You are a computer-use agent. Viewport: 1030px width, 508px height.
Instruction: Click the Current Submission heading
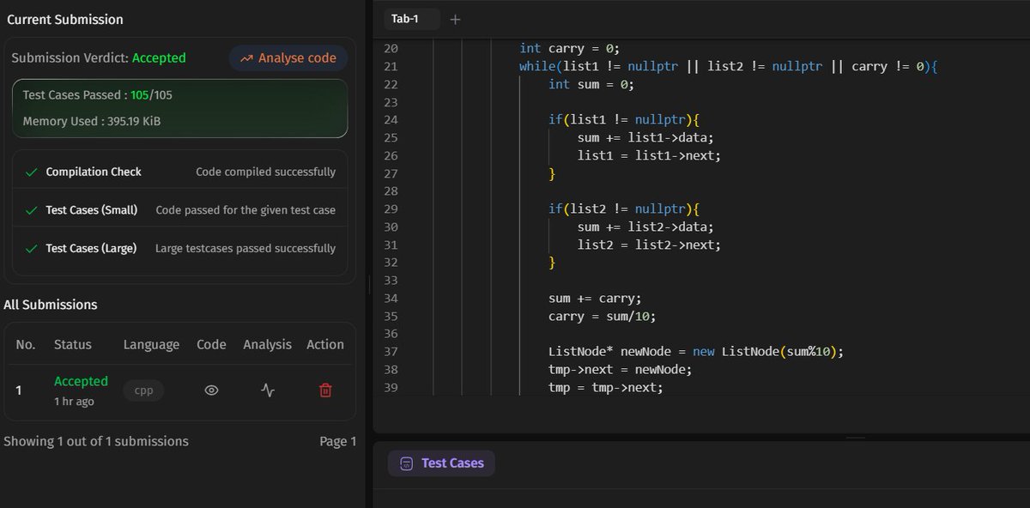pos(65,19)
